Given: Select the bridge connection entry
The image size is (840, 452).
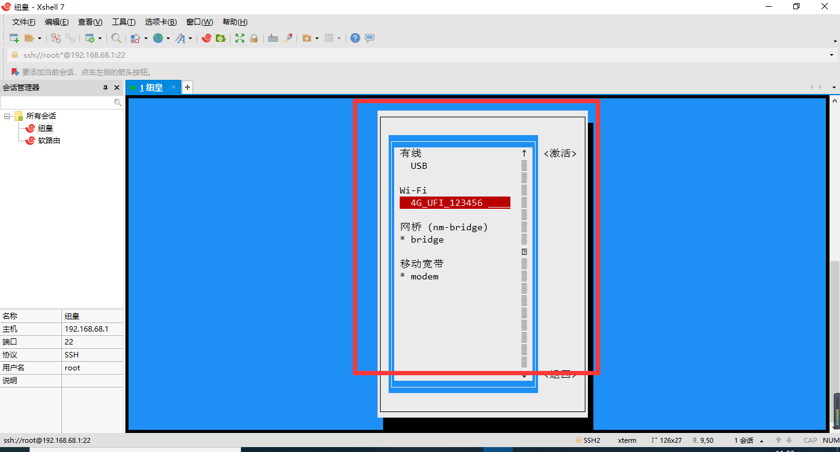Looking at the screenshot, I should click(427, 240).
